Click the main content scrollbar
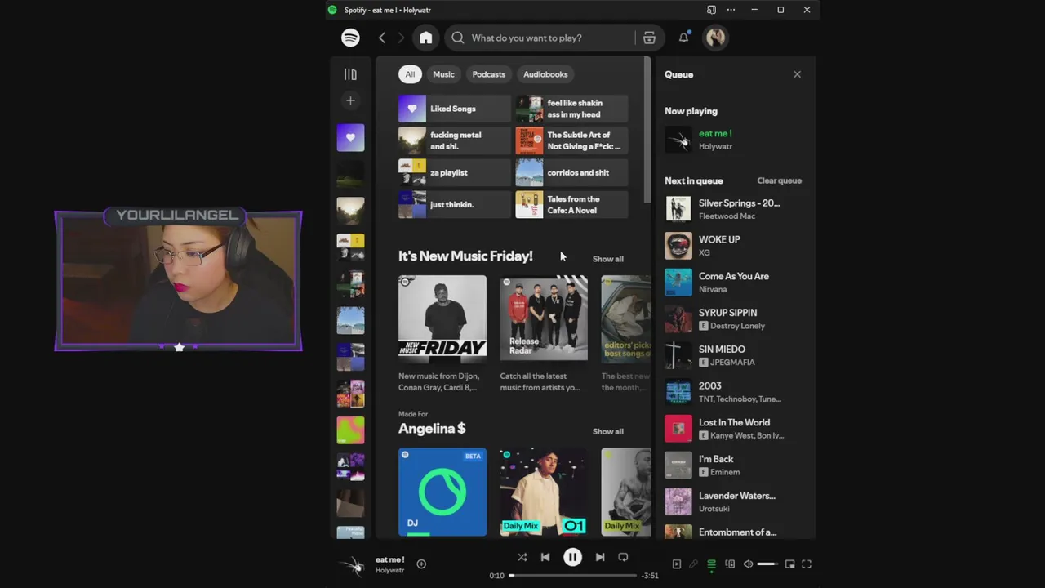1045x588 pixels. pos(647,131)
